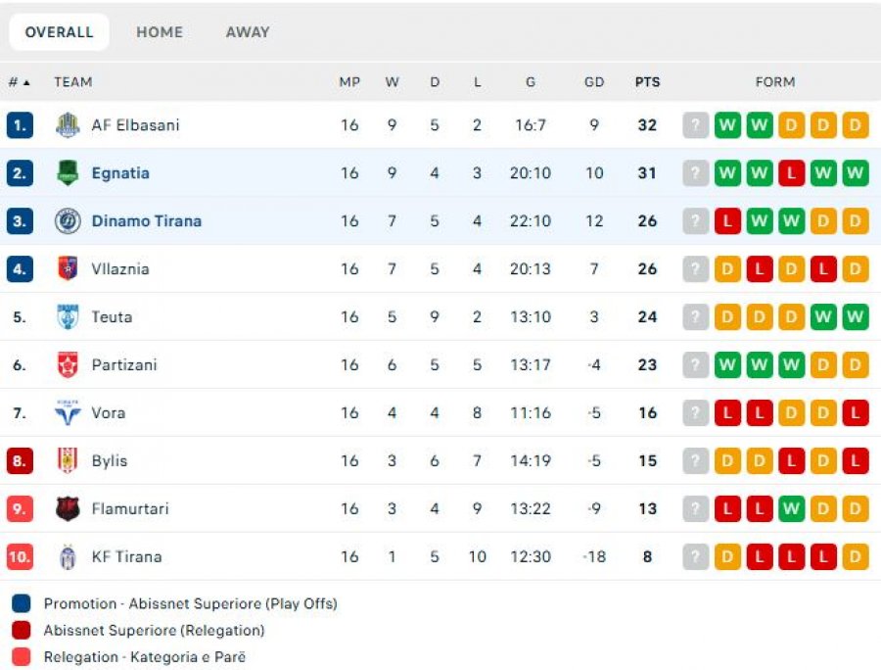Image resolution: width=881 pixels, height=670 pixels.
Task: Sort the table by PTS header
Action: coord(647,82)
